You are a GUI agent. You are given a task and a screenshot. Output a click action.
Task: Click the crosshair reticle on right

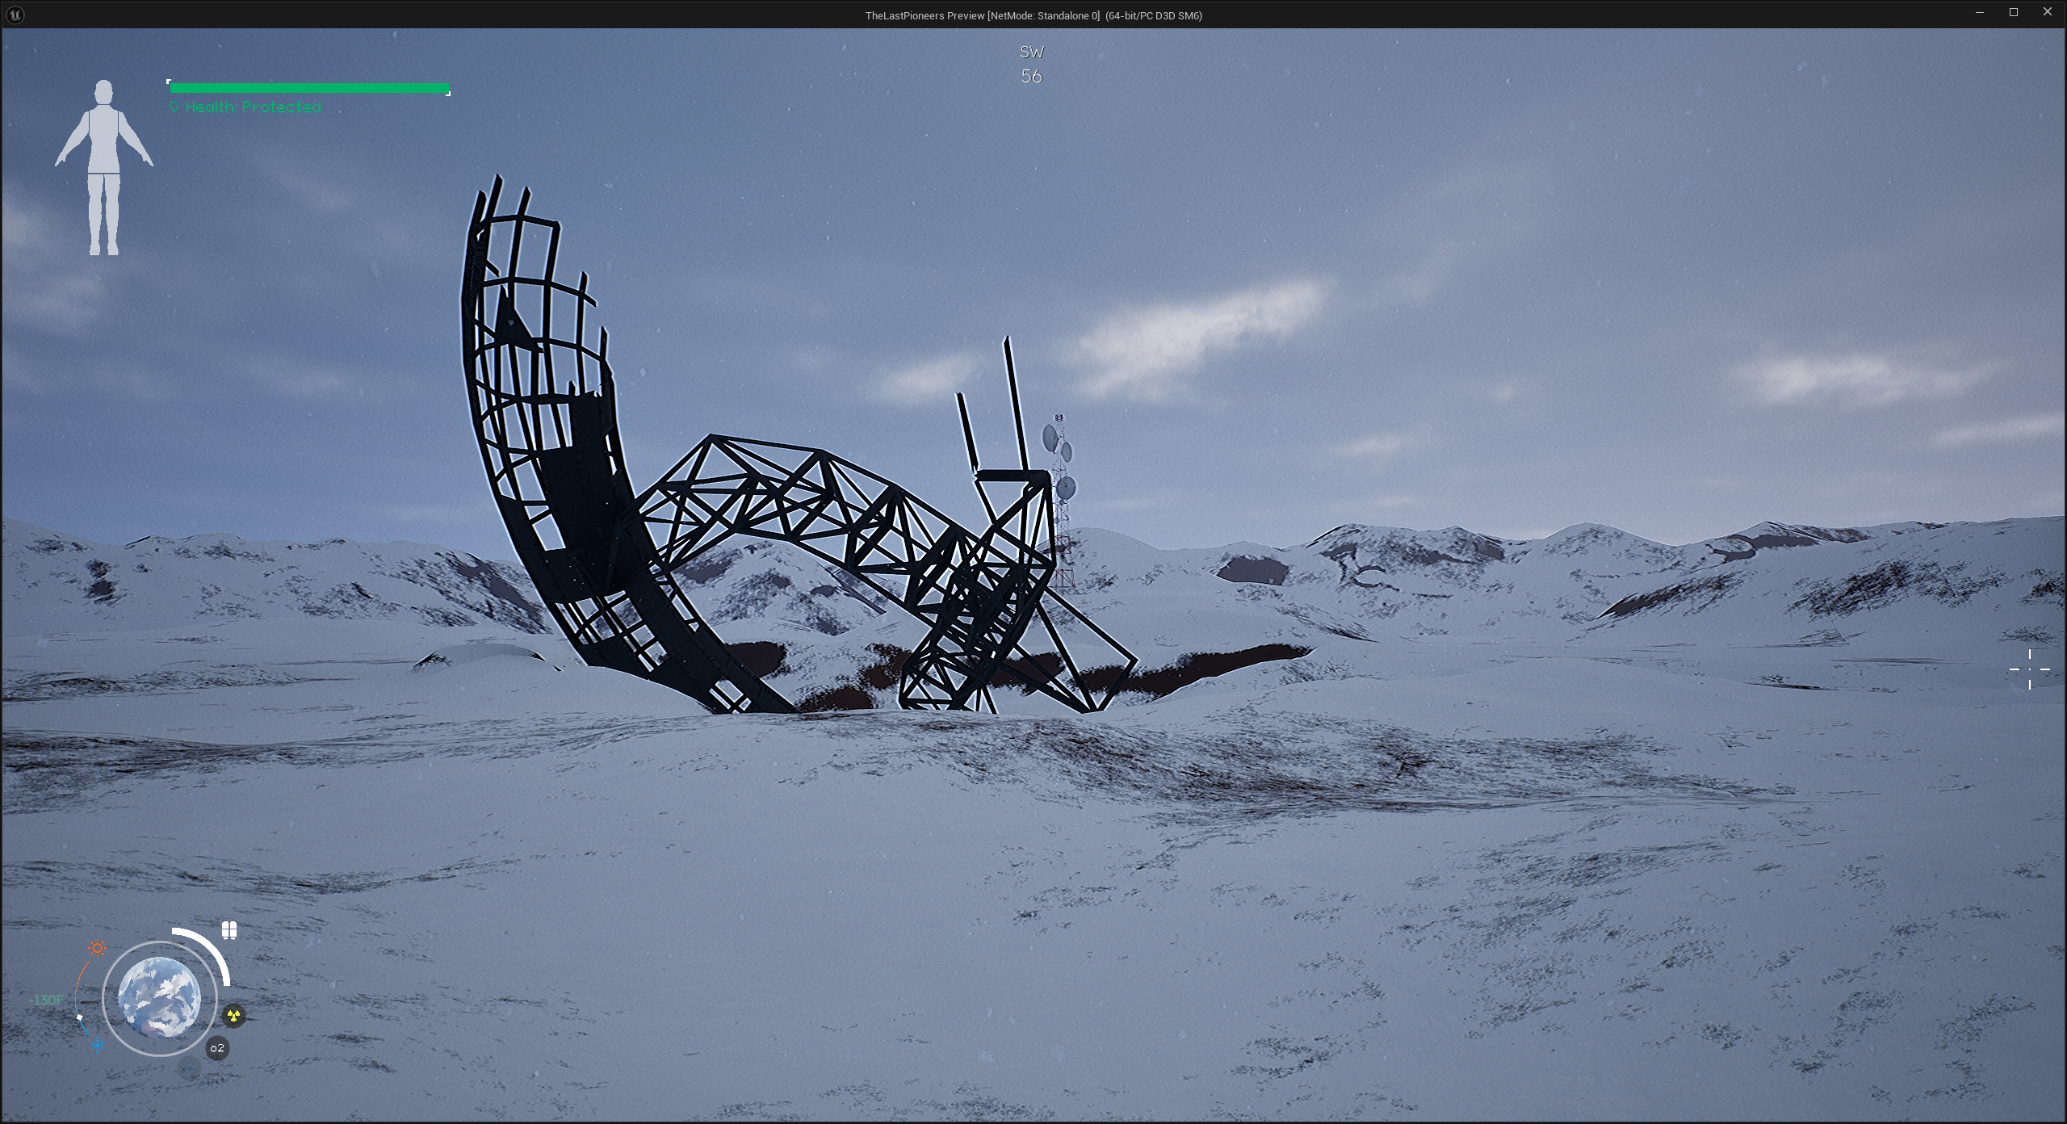tap(2029, 669)
